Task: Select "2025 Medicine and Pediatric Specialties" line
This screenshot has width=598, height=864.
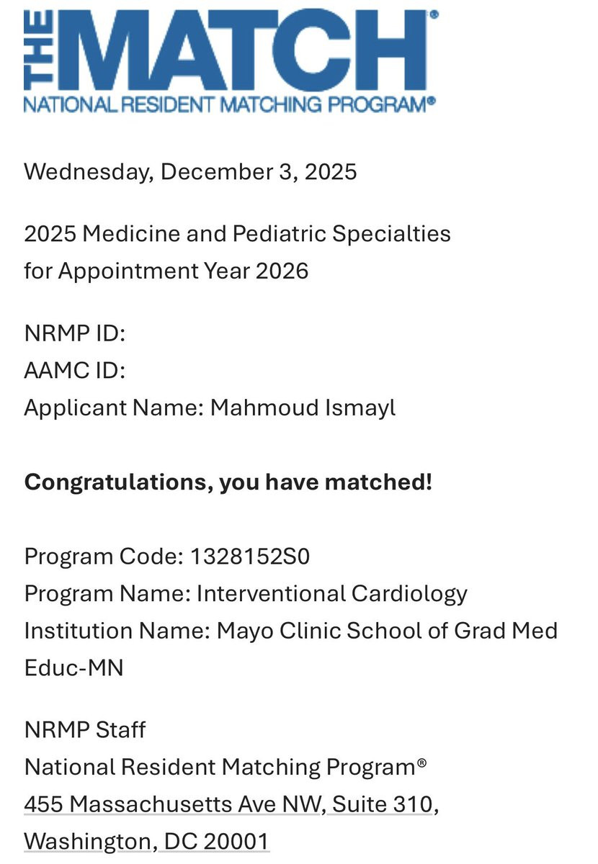Action: 237,234
